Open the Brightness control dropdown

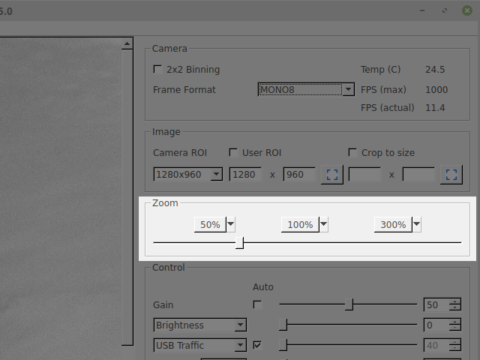tap(200, 325)
